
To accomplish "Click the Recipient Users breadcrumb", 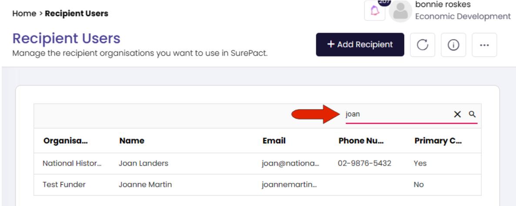I will coord(77,13).
